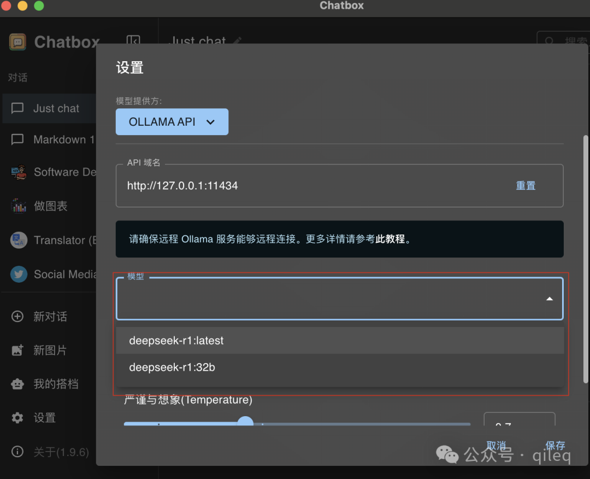590x479 pixels.
Task: Open the 此教程 tutorial link
Action: click(390, 239)
